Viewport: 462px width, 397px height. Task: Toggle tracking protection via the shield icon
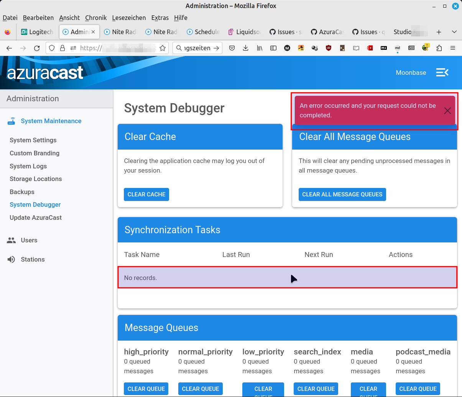pyautogui.click(x=51, y=48)
